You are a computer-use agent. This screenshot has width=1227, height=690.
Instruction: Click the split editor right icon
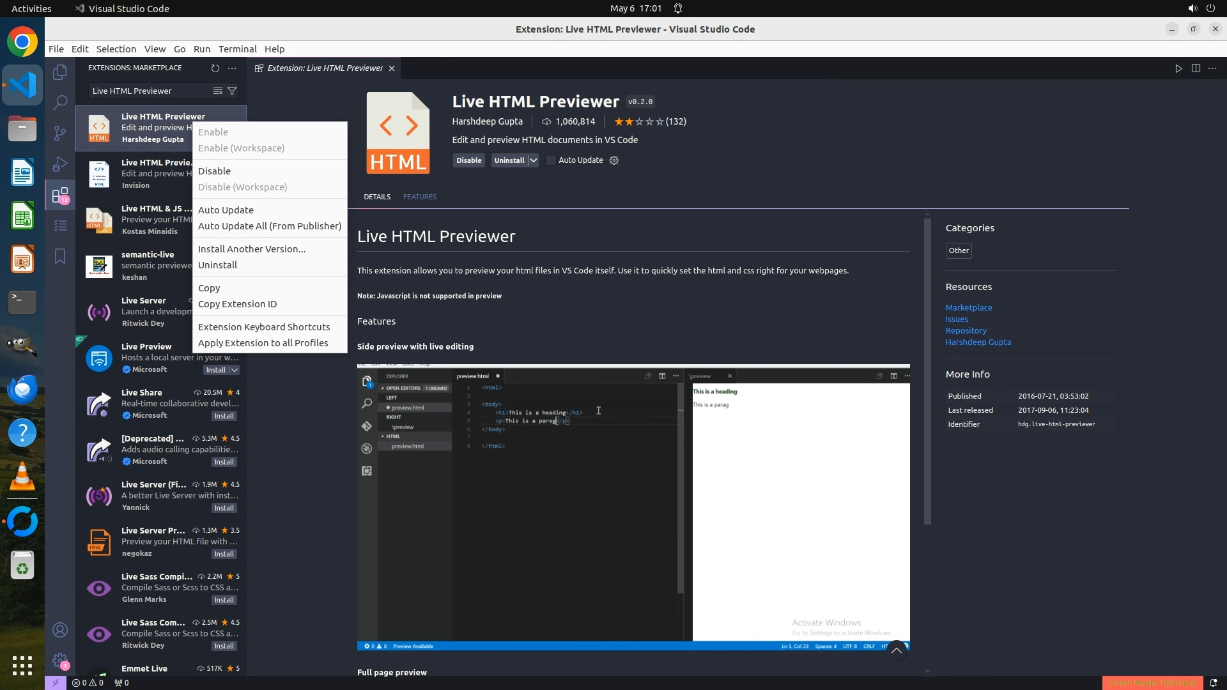pos(1196,68)
